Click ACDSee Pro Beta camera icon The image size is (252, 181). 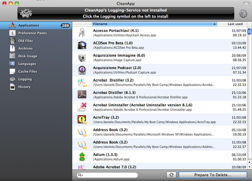pos(82,45)
